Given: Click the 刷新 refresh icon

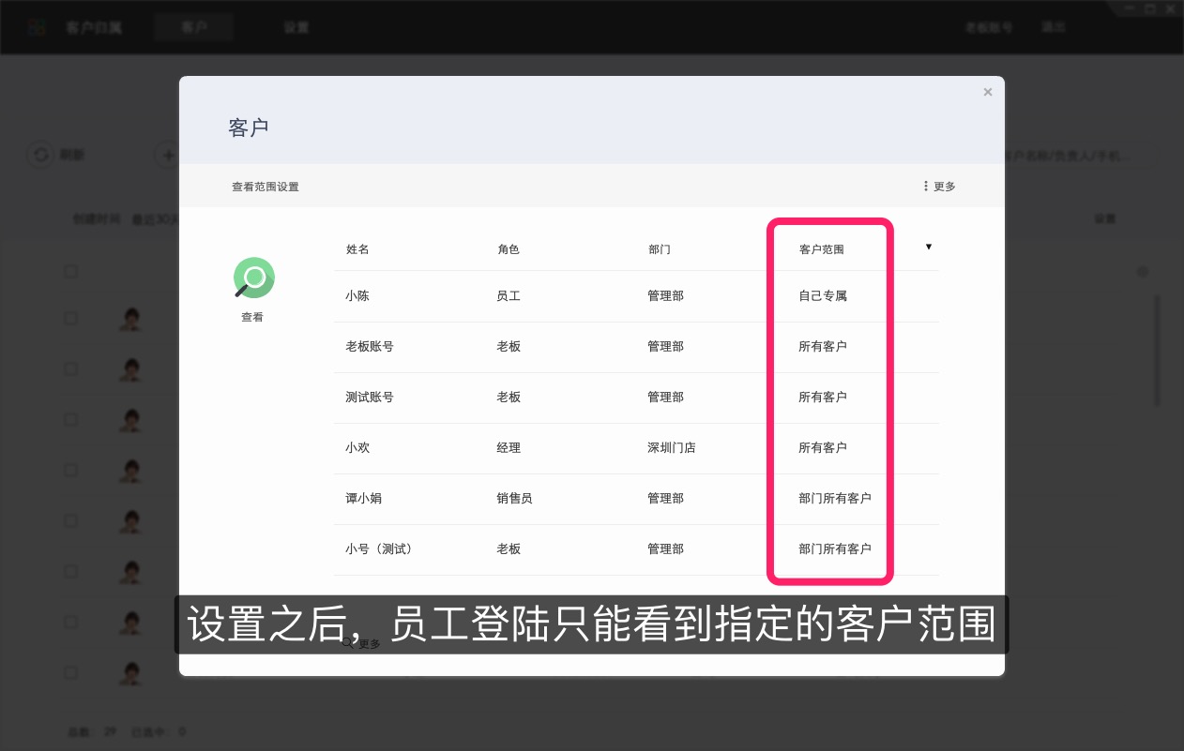Looking at the screenshot, I should pyautogui.click(x=41, y=155).
